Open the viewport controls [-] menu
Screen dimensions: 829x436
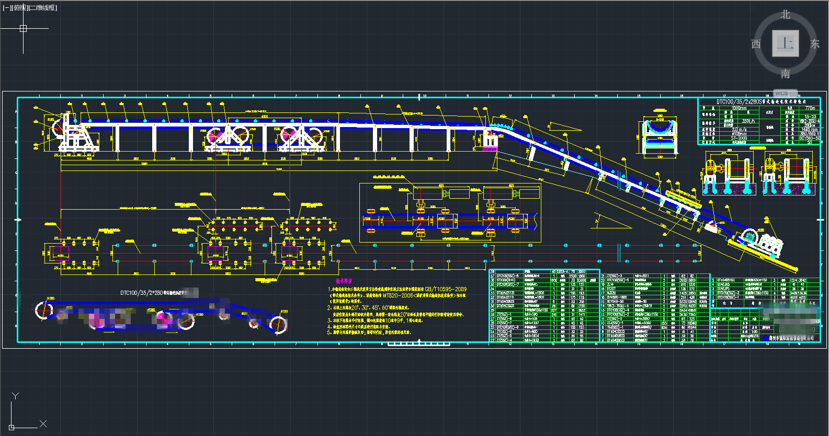[6, 8]
